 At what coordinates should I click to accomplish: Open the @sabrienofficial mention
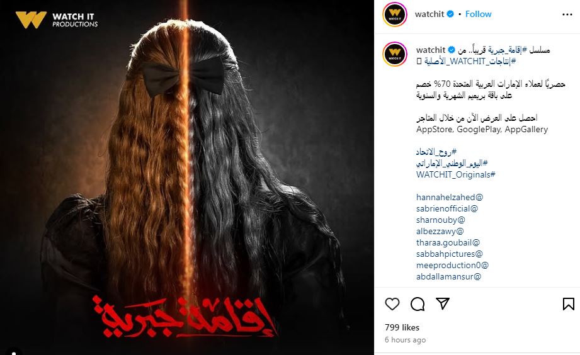coord(447,208)
